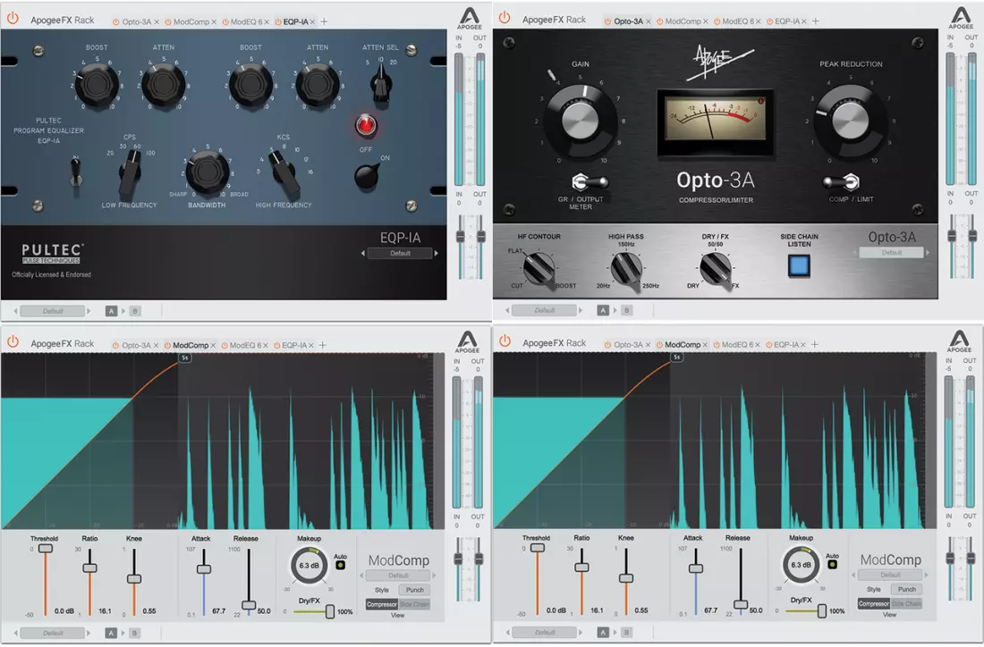Click the Makeup 6.3 dB dial in lower-left ModComp window
Screen dimensions: 984x647
coord(309,566)
